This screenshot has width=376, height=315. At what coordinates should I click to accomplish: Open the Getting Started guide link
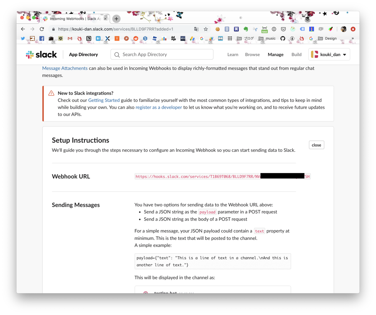pyautogui.click(x=104, y=100)
